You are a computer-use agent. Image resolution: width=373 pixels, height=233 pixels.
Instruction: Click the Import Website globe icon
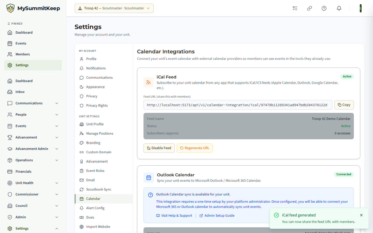pyautogui.click(x=82, y=227)
